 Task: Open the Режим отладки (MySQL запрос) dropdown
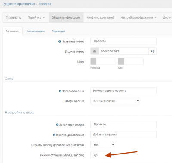pyautogui.click(x=103, y=155)
